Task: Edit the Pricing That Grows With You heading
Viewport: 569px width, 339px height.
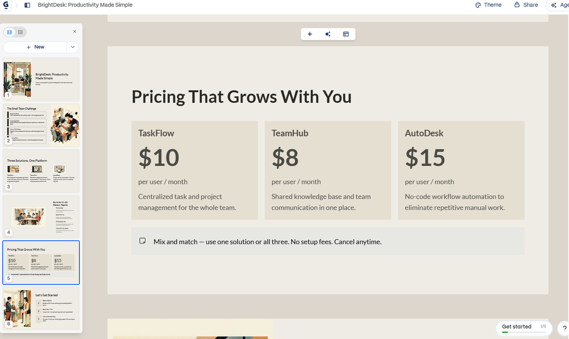Action: (x=241, y=97)
